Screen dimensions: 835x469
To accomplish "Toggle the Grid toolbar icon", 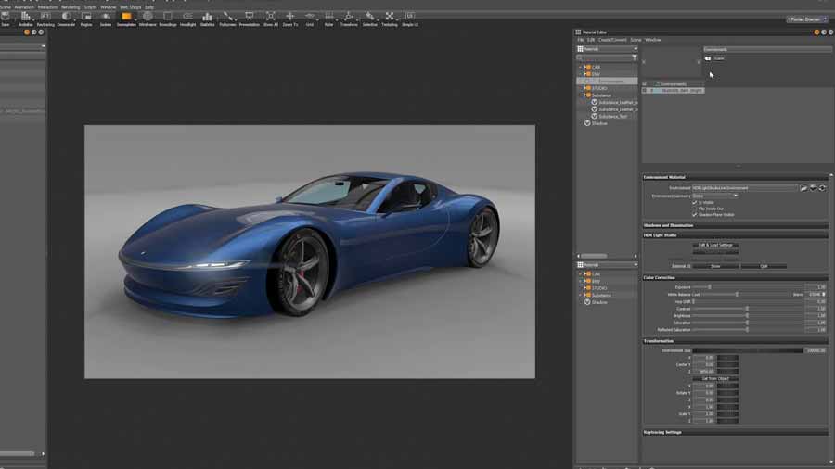I will pyautogui.click(x=310, y=18).
